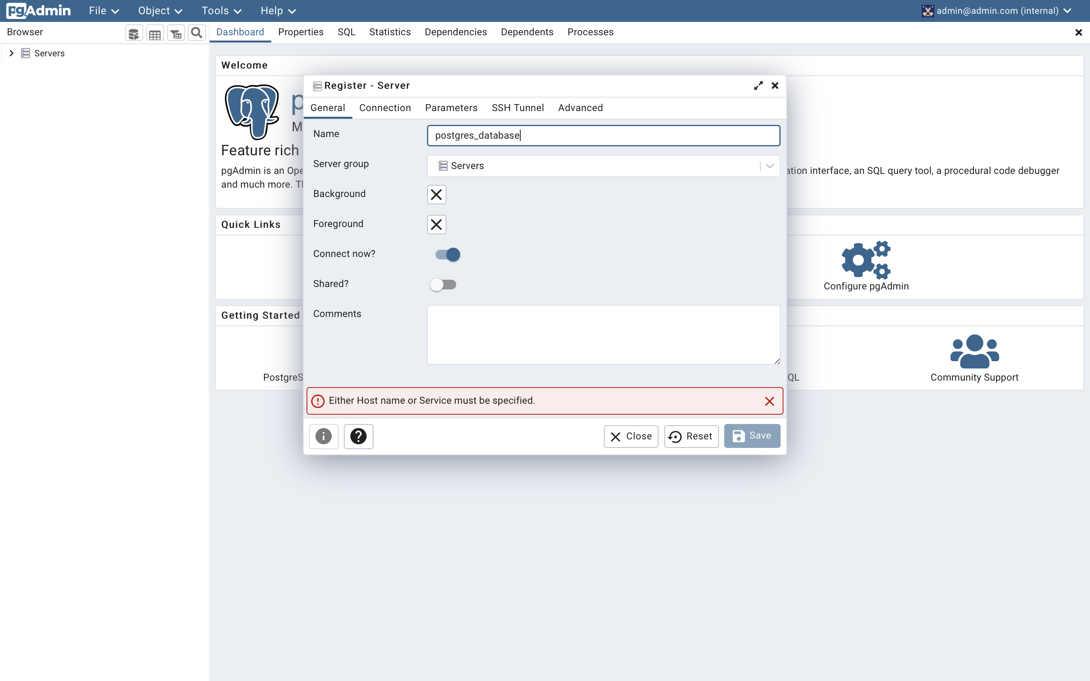Click the Reset button
This screenshot has height=681, width=1090.
(x=691, y=436)
